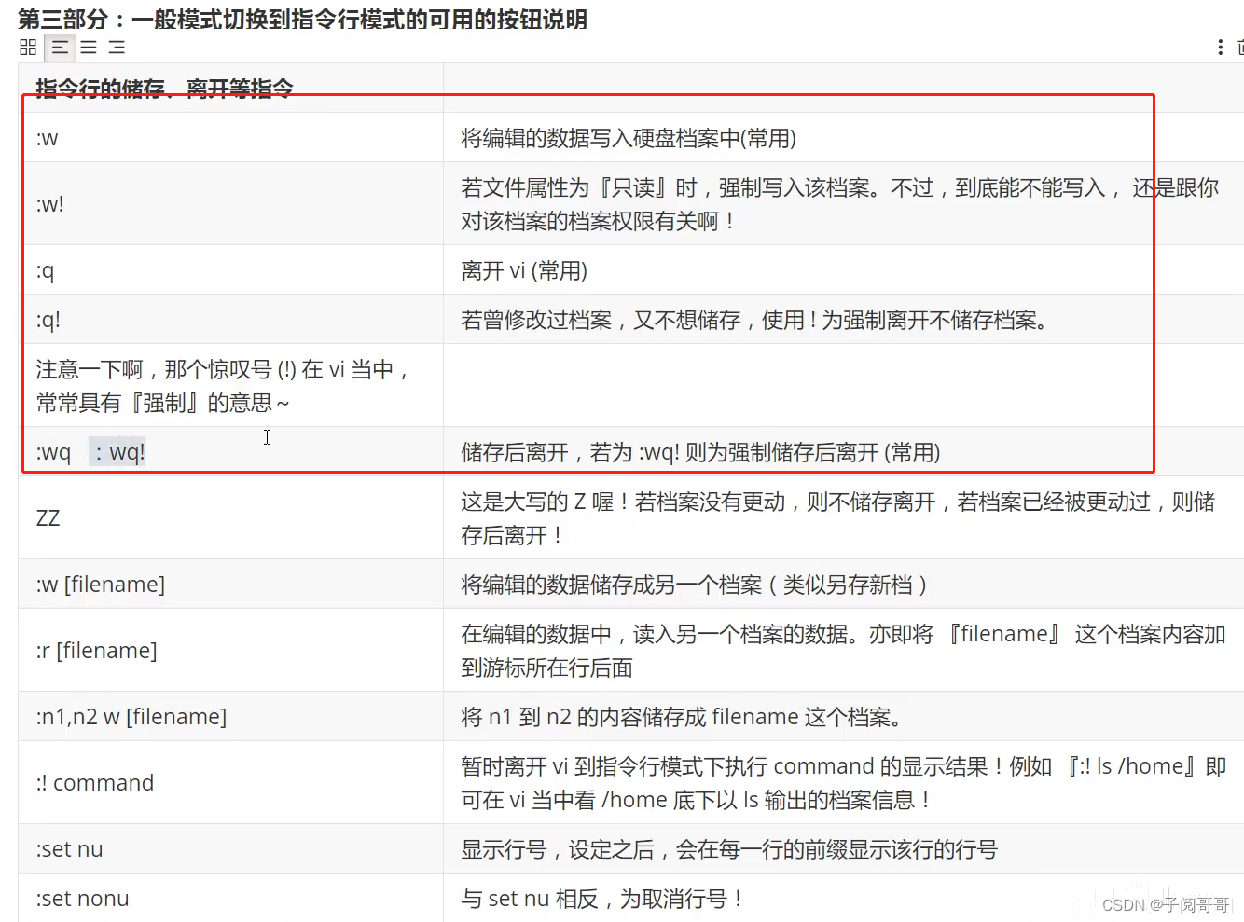Screen dimensions: 1244x922
Task: Select the align right icon
Action: coord(117,48)
